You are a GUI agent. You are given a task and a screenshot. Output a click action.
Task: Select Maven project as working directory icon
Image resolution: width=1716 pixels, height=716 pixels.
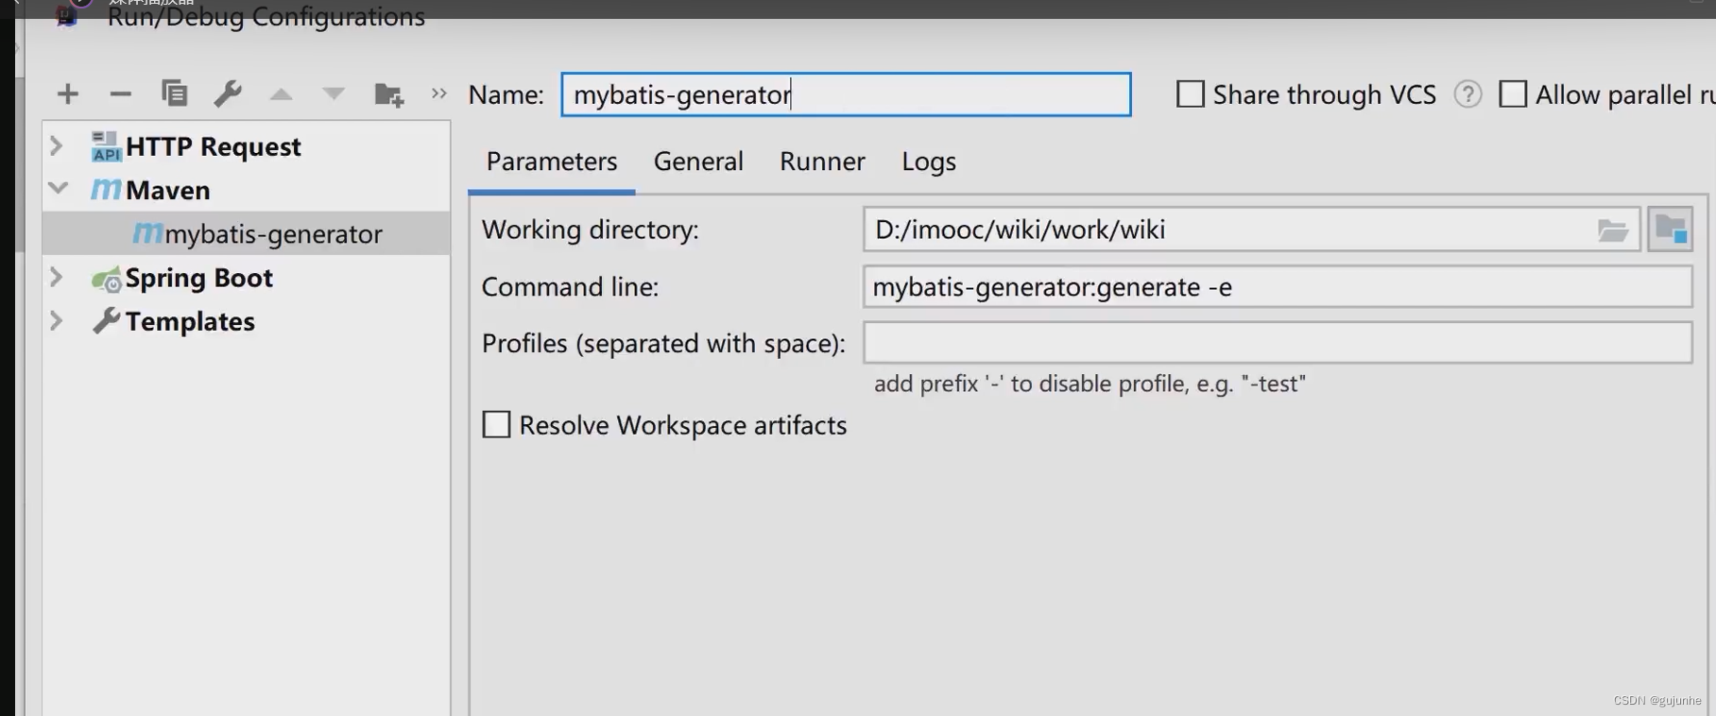point(1670,230)
